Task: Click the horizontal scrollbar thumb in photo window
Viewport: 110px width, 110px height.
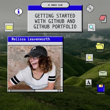Action: 23,91
